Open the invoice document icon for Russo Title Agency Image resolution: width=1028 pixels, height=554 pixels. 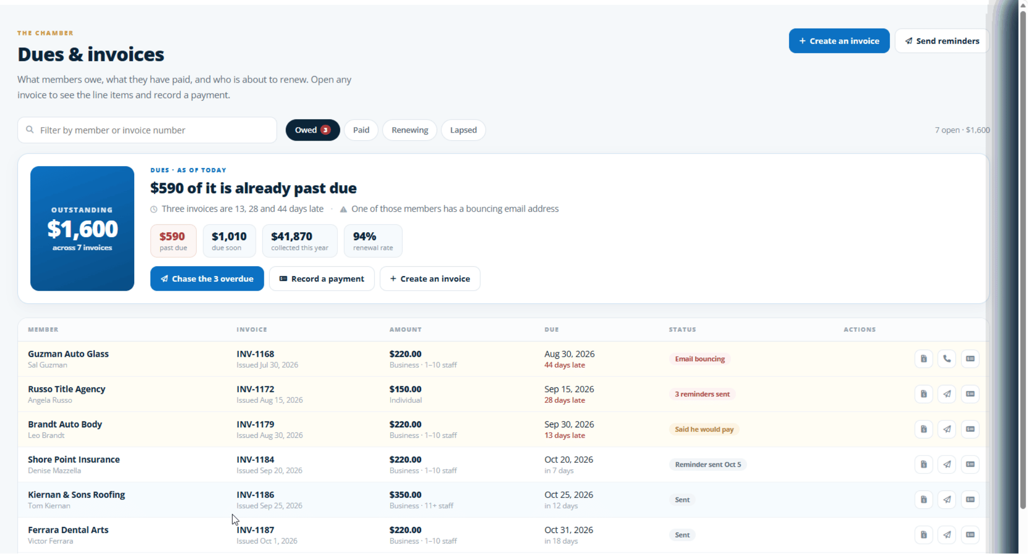coord(923,394)
